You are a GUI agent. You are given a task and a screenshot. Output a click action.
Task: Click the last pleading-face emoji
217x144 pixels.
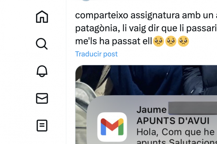pyautogui.click(x=184, y=41)
